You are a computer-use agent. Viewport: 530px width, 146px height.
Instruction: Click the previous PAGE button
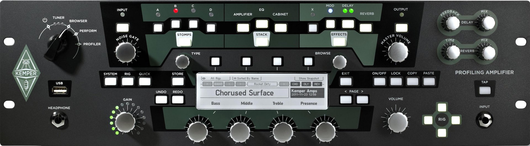pos(346,99)
